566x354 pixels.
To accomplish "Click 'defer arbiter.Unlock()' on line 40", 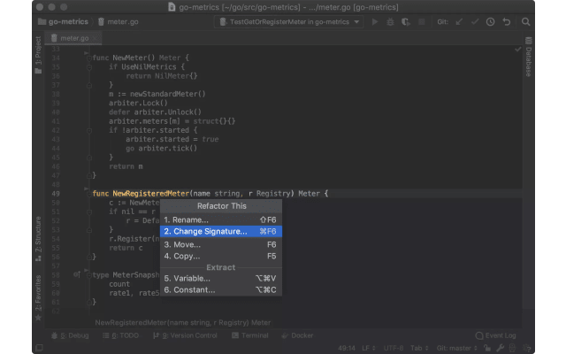I will point(156,112).
